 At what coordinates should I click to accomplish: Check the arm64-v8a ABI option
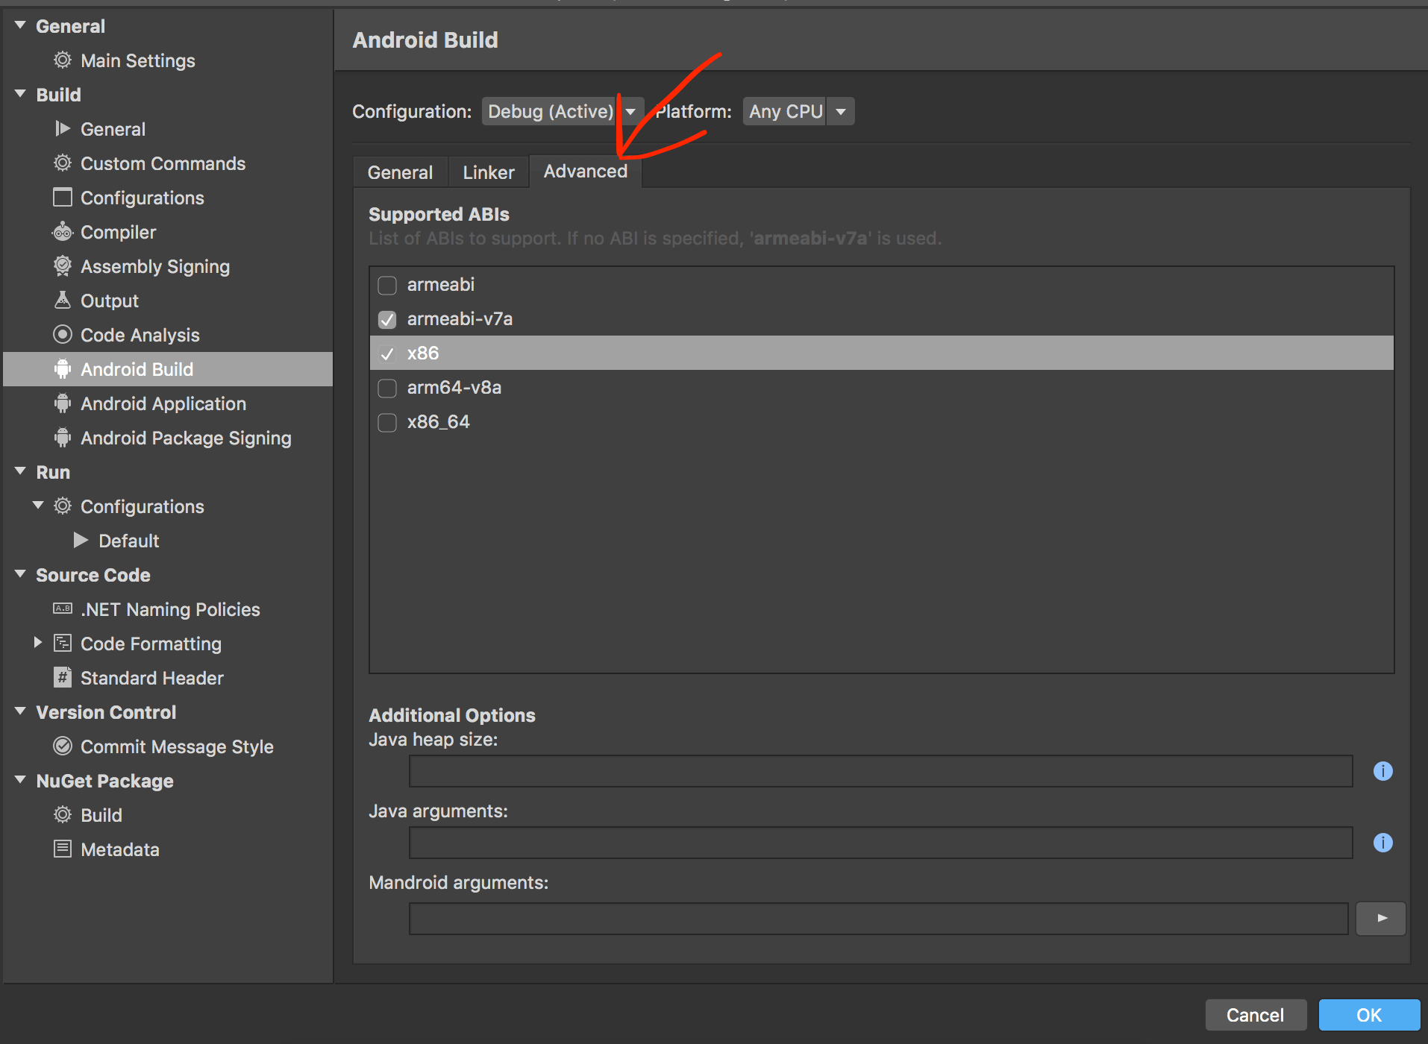(387, 388)
